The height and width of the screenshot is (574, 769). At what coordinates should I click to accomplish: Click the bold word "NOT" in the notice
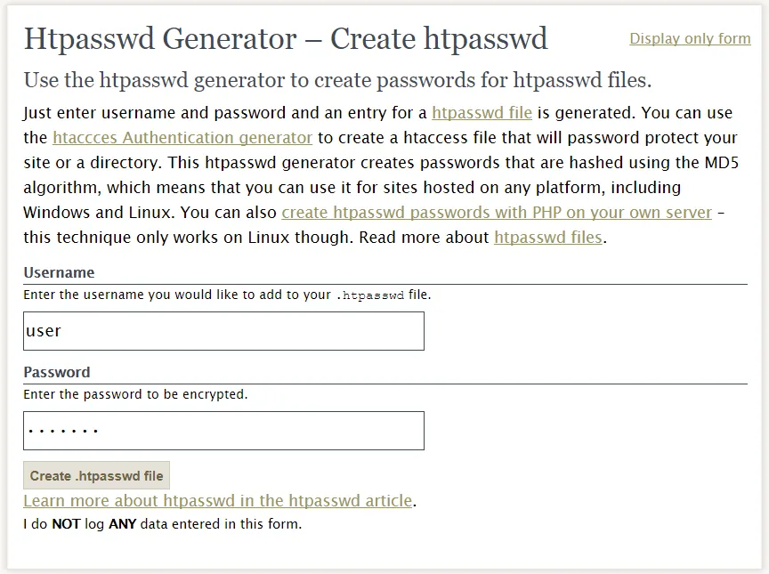point(66,524)
